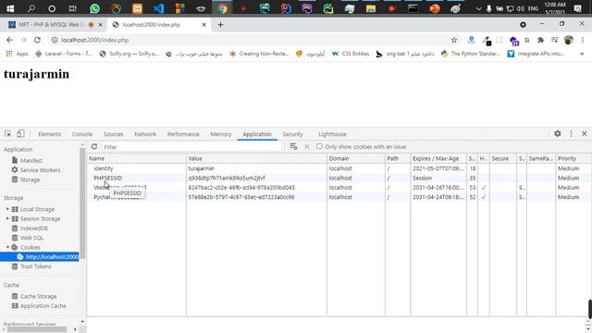The height and width of the screenshot is (333, 592).
Task: Select Trust Tokens in sidebar
Action: [x=35, y=266]
